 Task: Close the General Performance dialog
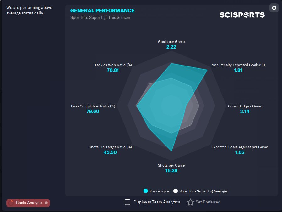[274, 8]
